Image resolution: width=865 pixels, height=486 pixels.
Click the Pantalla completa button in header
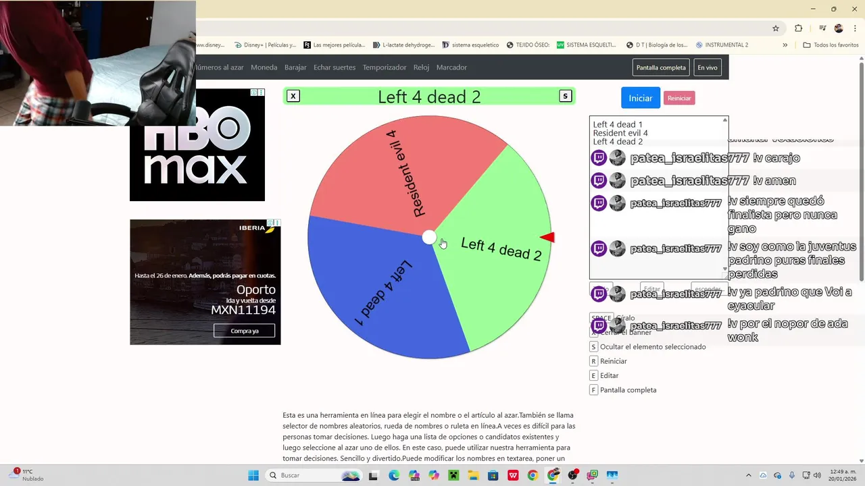(661, 67)
